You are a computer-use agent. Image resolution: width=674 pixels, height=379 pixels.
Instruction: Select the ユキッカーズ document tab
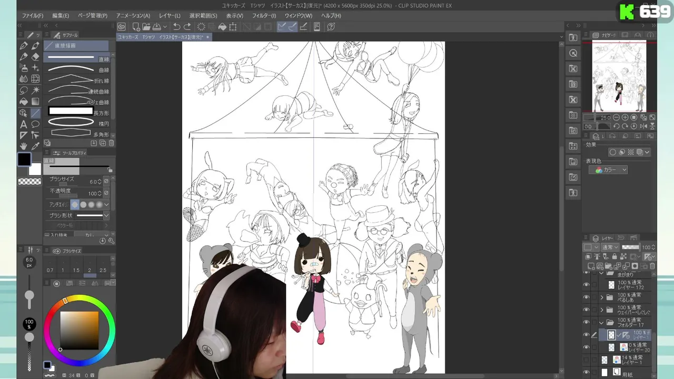(x=163, y=37)
